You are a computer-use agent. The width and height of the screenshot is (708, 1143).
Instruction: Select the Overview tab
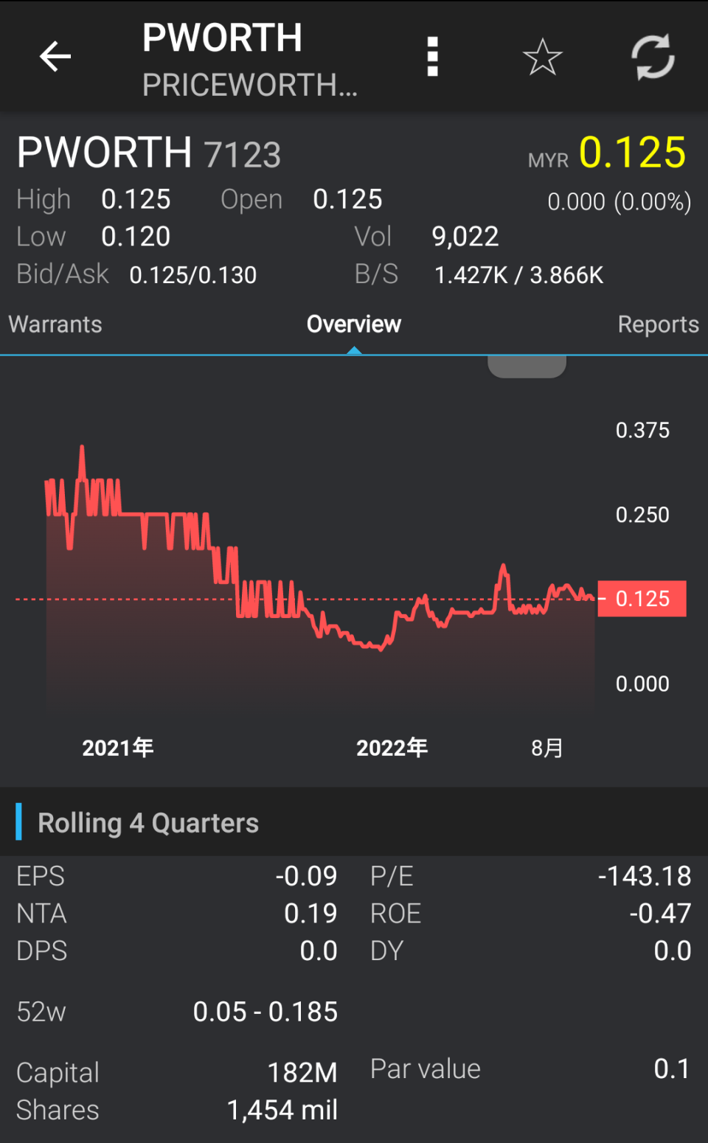[354, 324]
